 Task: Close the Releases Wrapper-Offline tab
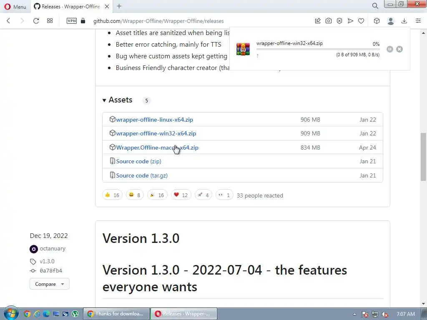[107, 7]
